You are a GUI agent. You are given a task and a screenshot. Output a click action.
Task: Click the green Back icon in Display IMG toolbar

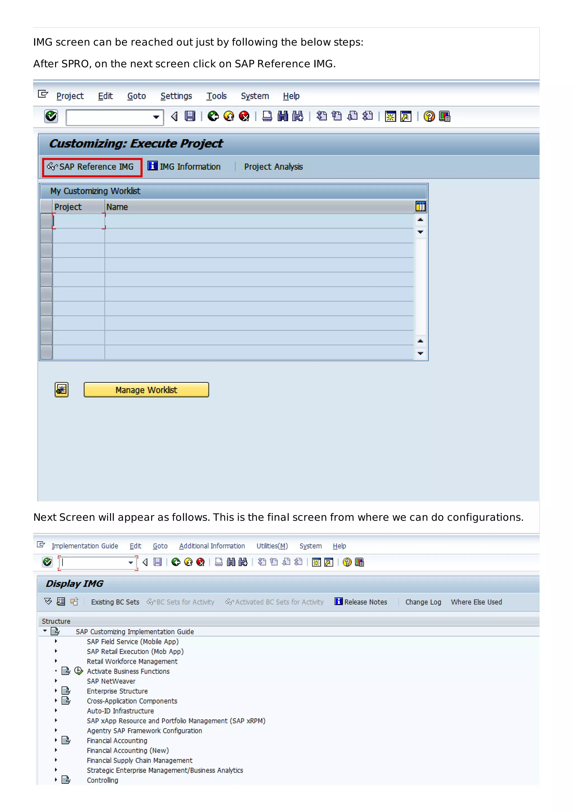(176, 562)
